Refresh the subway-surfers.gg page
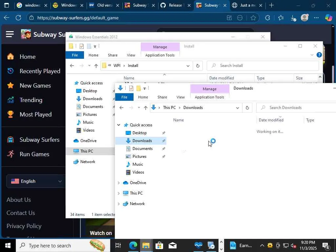336x252 pixels. click(x=18, y=18)
